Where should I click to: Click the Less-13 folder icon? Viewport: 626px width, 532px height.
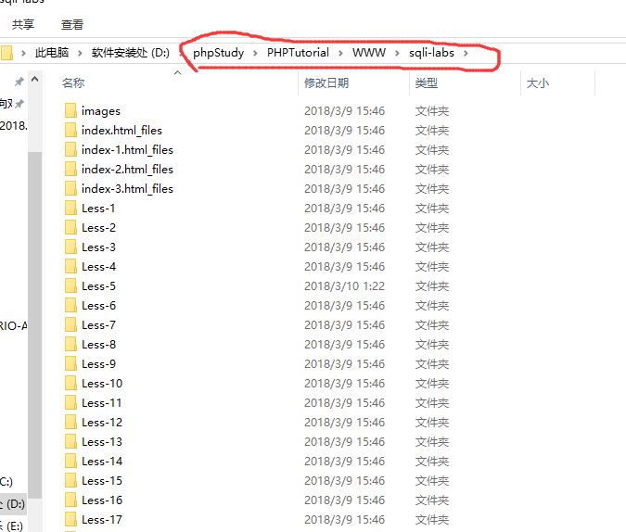coord(70,442)
